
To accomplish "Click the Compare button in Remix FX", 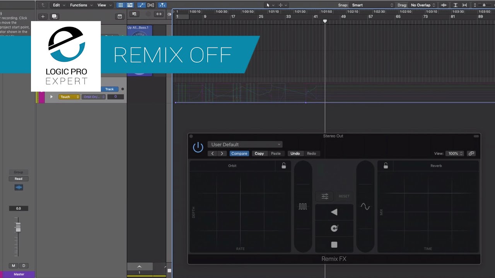I will pyautogui.click(x=239, y=153).
